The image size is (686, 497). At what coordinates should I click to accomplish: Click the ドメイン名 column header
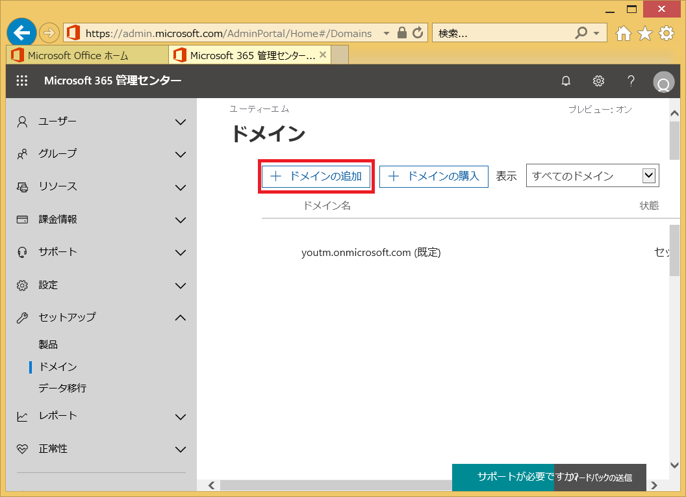(x=327, y=206)
